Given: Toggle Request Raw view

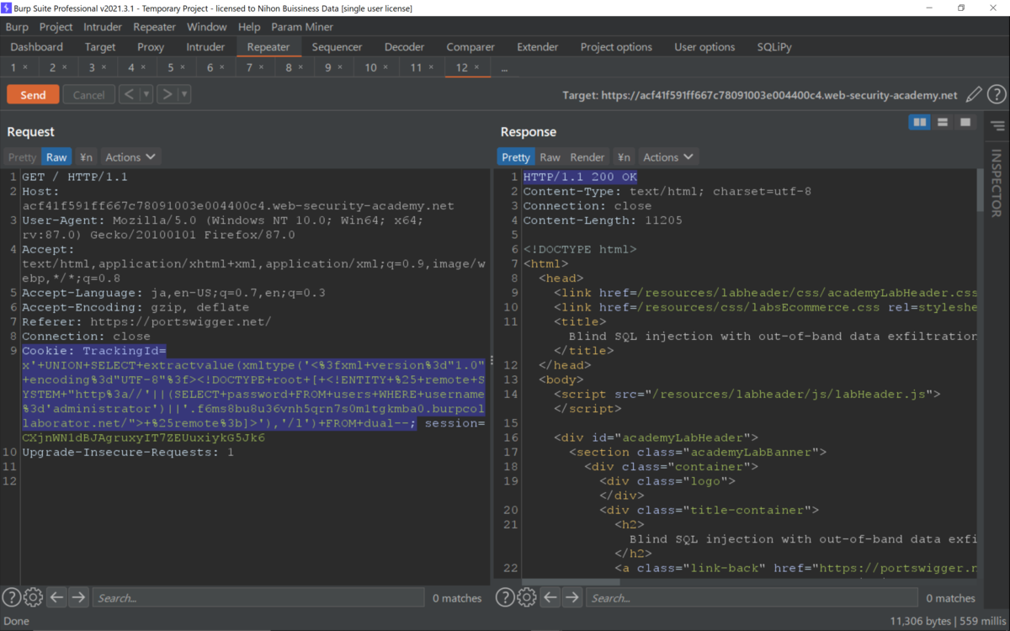Looking at the screenshot, I should tap(56, 157).
